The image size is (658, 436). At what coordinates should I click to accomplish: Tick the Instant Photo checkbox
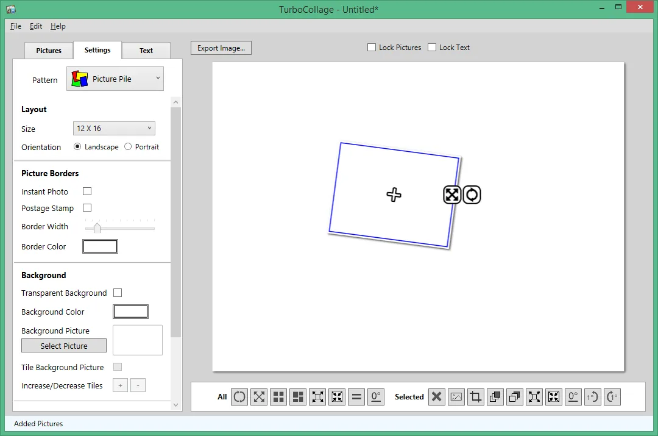click(87, 191)
